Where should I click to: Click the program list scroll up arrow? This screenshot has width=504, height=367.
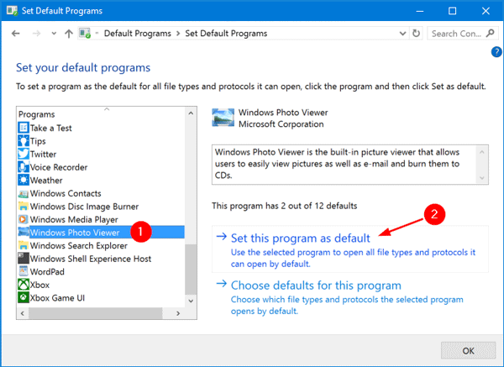point(191,113)
